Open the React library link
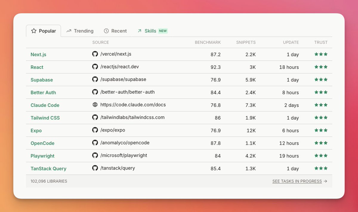The width and height of the screenshot is (358, 212). tap(37, 67)
